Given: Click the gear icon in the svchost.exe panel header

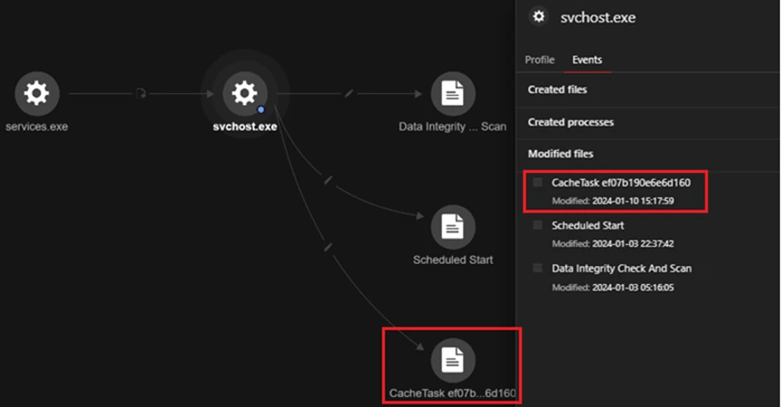Looking at the screenshot, I should [539, 17].
